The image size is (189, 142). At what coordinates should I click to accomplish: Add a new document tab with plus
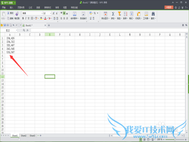point(49,25)
